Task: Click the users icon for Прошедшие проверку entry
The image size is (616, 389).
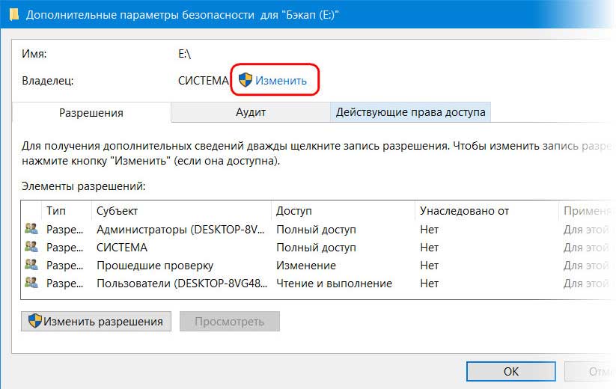Action: (x=31, y=266)
